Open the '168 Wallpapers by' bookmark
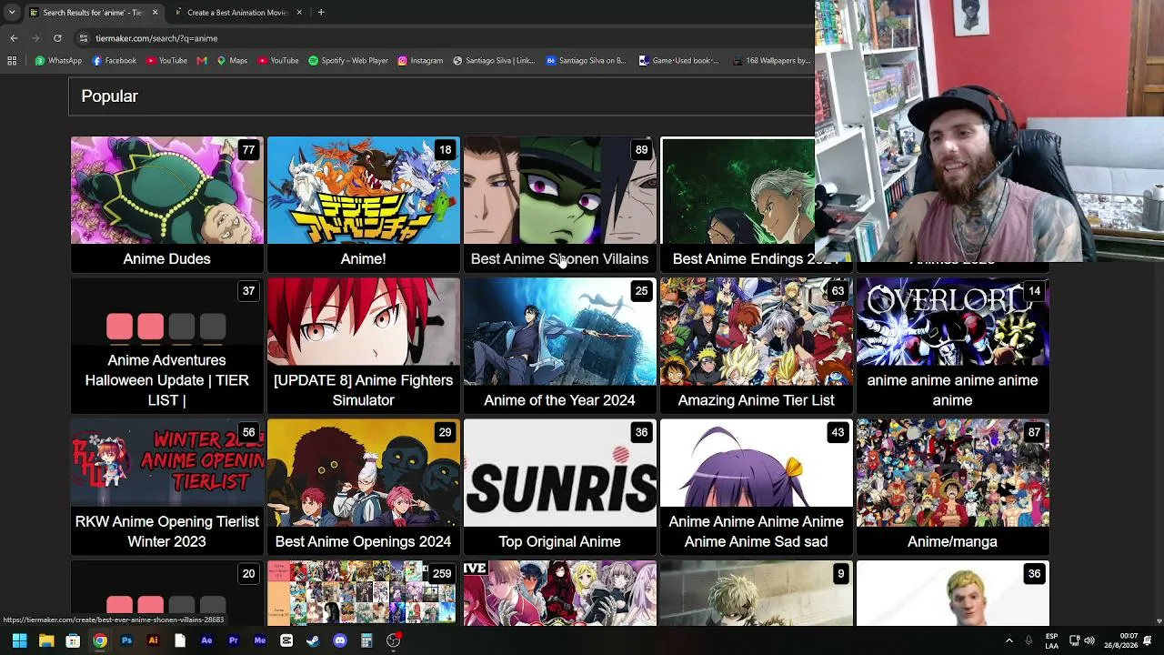This screenshot has height=655, width=1164. [770, 61]
